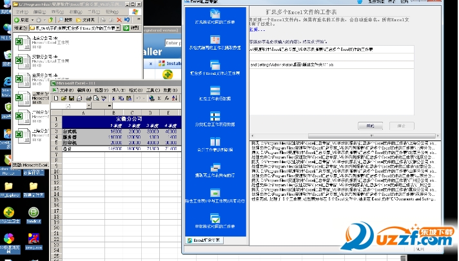
Task: Open Excel's 编辑 menu
Action: [x=84, y=90]
